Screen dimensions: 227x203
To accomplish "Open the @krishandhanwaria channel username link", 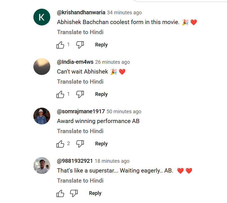I will [81, 12].
